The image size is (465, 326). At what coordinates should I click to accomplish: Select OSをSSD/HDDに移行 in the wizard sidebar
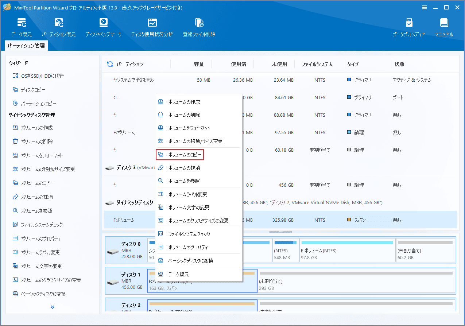coord(38,76)
